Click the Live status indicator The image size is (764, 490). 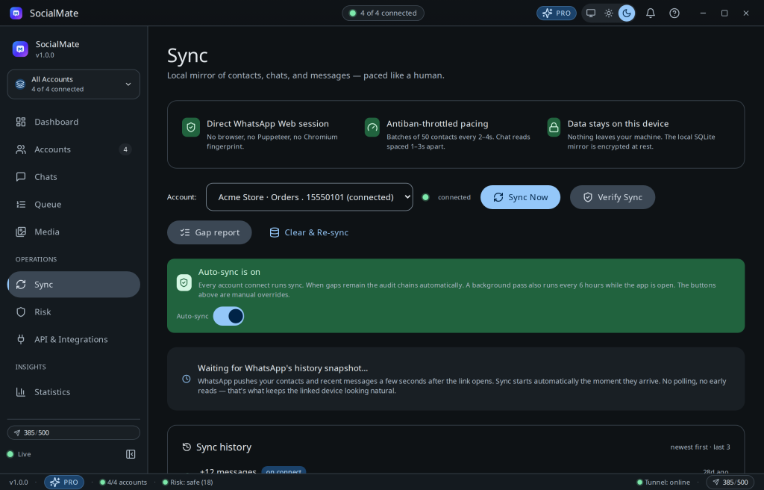point(19,454)
